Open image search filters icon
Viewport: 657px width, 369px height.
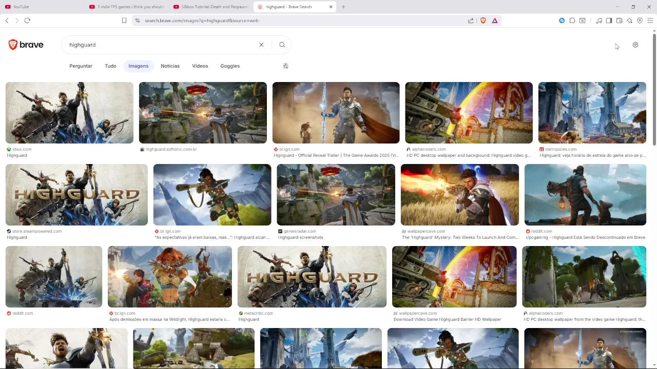[x=286, y=66]
